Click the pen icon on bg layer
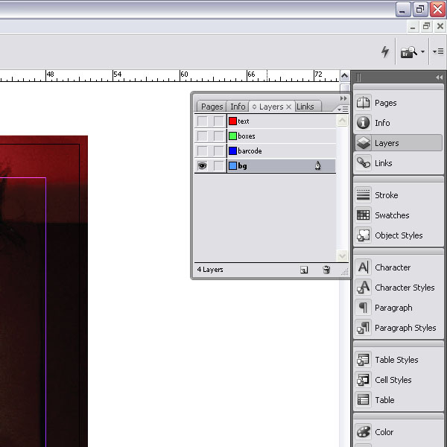The width and height of the screenshot is (447, 447). 318,165
